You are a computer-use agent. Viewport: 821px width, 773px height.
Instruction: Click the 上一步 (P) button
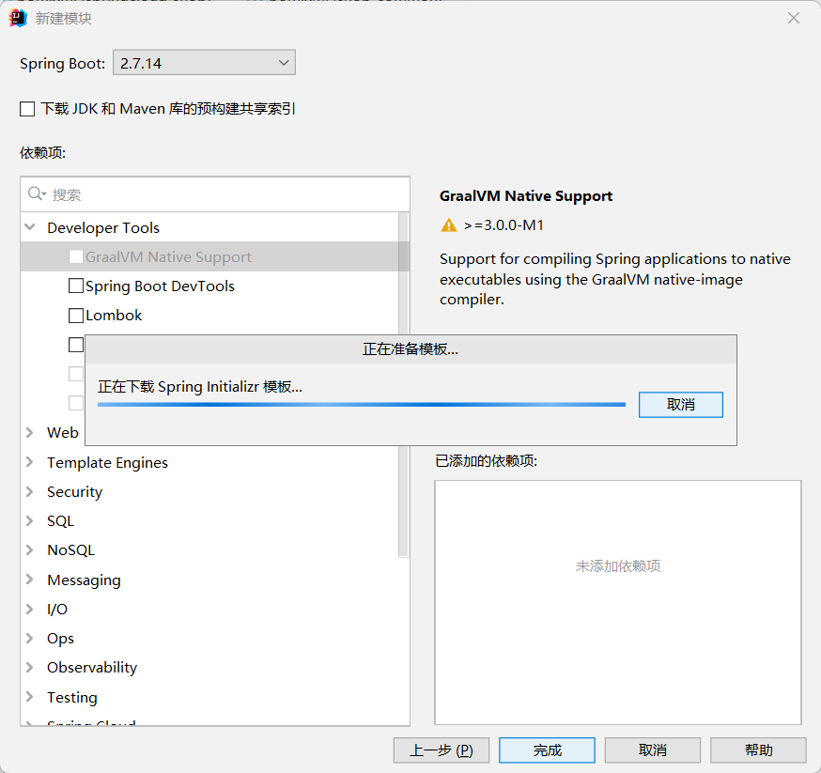(441, 750)
